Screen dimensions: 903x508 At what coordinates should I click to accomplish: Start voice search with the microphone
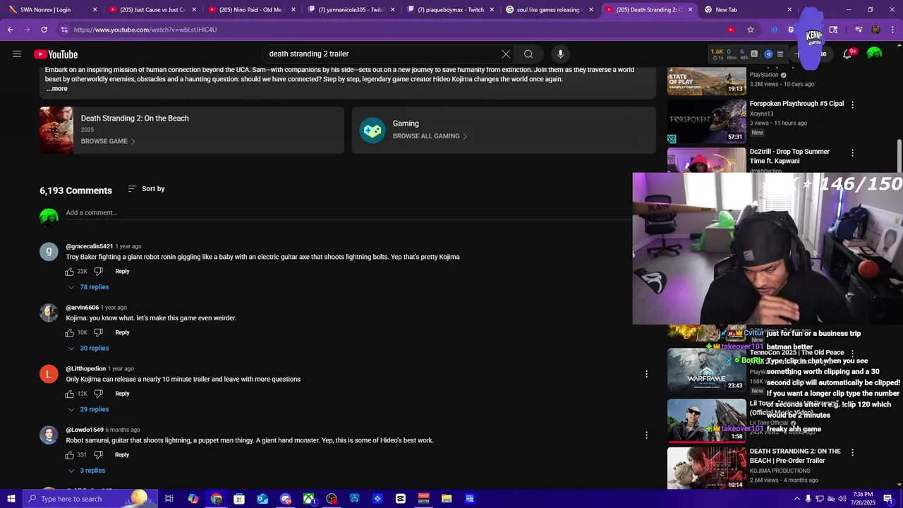tap(560, 54)
